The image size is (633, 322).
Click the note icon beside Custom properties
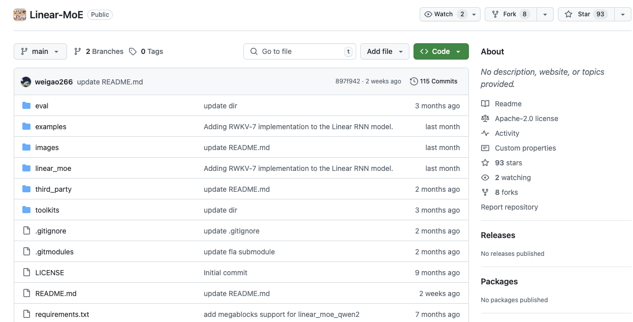click(485, 148)
